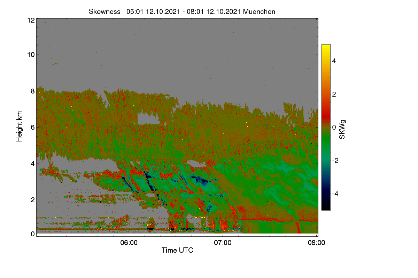This screenshot has width=418, height=278.
Task: Click the height tick label 8
Action: [x=33, y=91]
